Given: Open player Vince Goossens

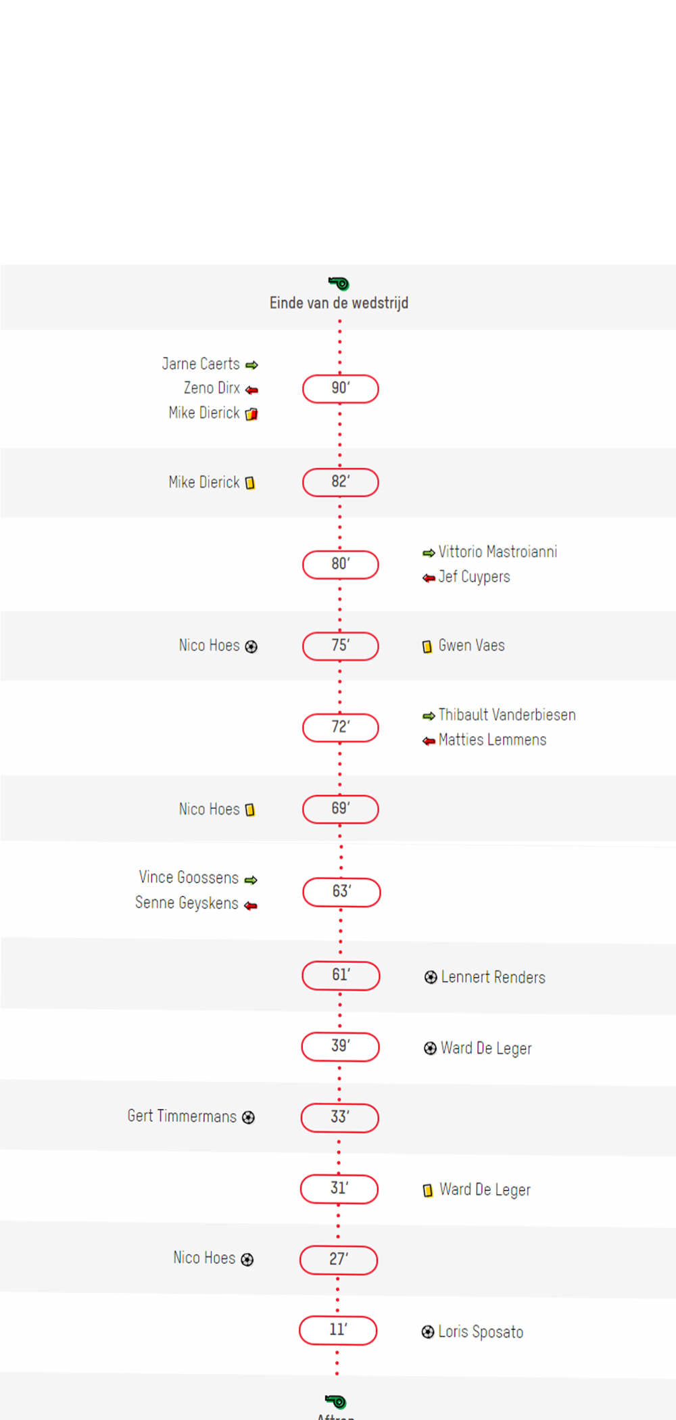Looking at the screenshot, I should (x=189, y=877).
